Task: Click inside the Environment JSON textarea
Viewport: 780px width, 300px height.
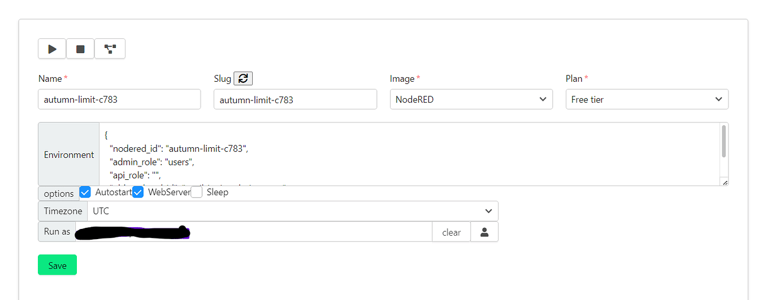Action: [x=409, y=154]
